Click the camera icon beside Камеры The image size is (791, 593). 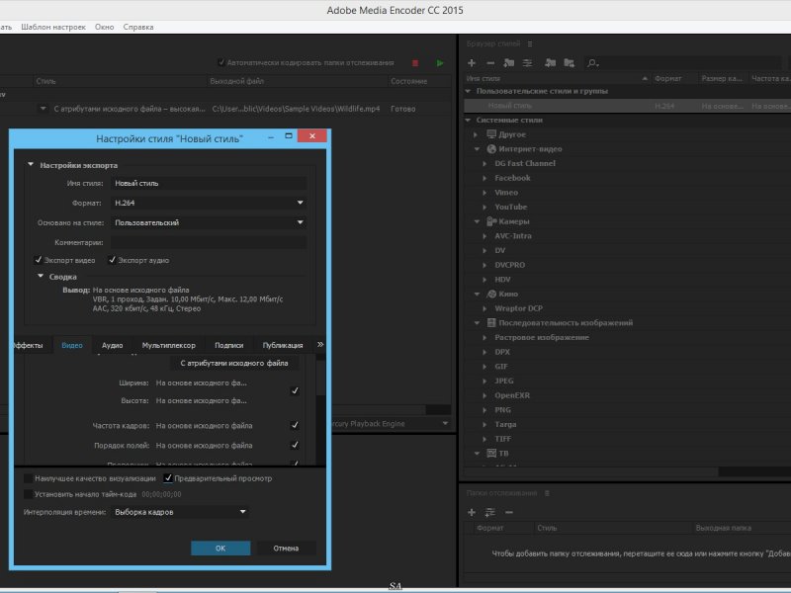point(491,221)
